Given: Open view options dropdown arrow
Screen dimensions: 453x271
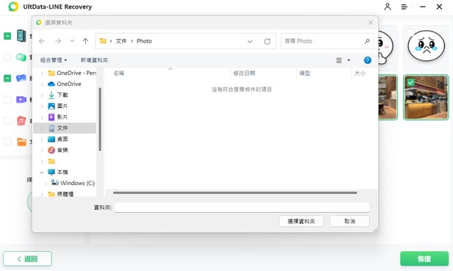Looking at the screenshot, I should click(349, 60).
